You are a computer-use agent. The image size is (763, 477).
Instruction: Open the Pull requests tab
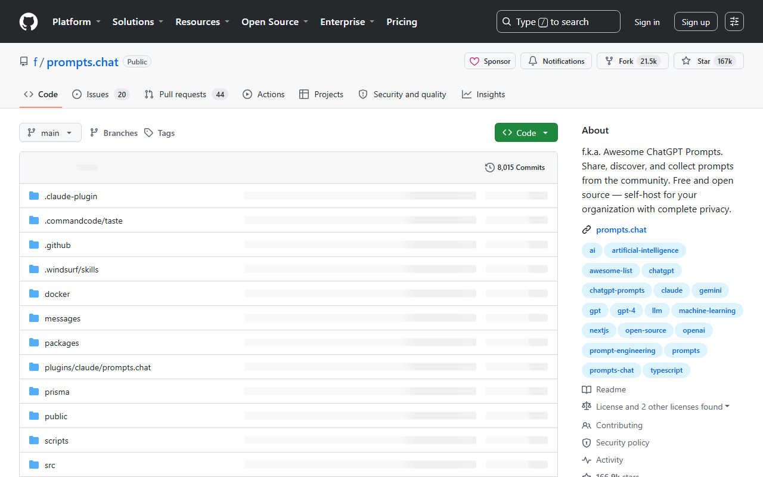(186, 94)
